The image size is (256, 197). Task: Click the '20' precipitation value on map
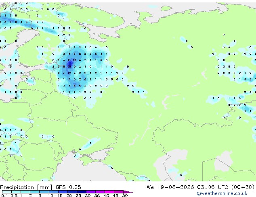pos(69,66)
